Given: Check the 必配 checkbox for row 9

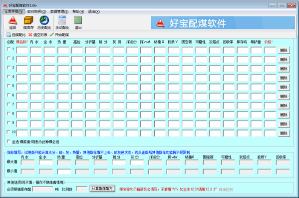Looking at the screenshot, I should (8, 123).
